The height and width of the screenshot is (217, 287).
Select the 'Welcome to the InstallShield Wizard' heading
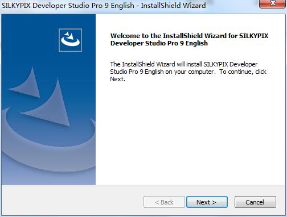(189, 39)
